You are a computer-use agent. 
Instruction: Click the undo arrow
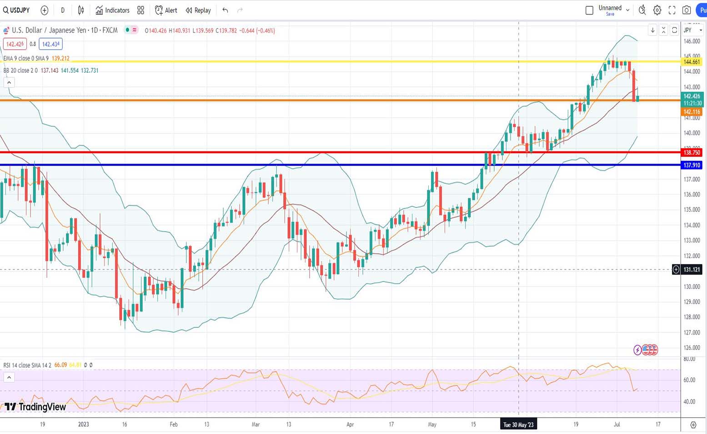point(225,10)
